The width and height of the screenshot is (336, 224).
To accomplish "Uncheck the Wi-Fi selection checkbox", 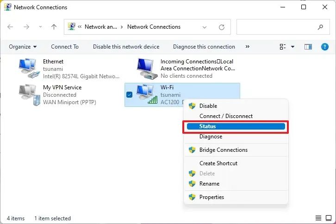I will point(130,95).
